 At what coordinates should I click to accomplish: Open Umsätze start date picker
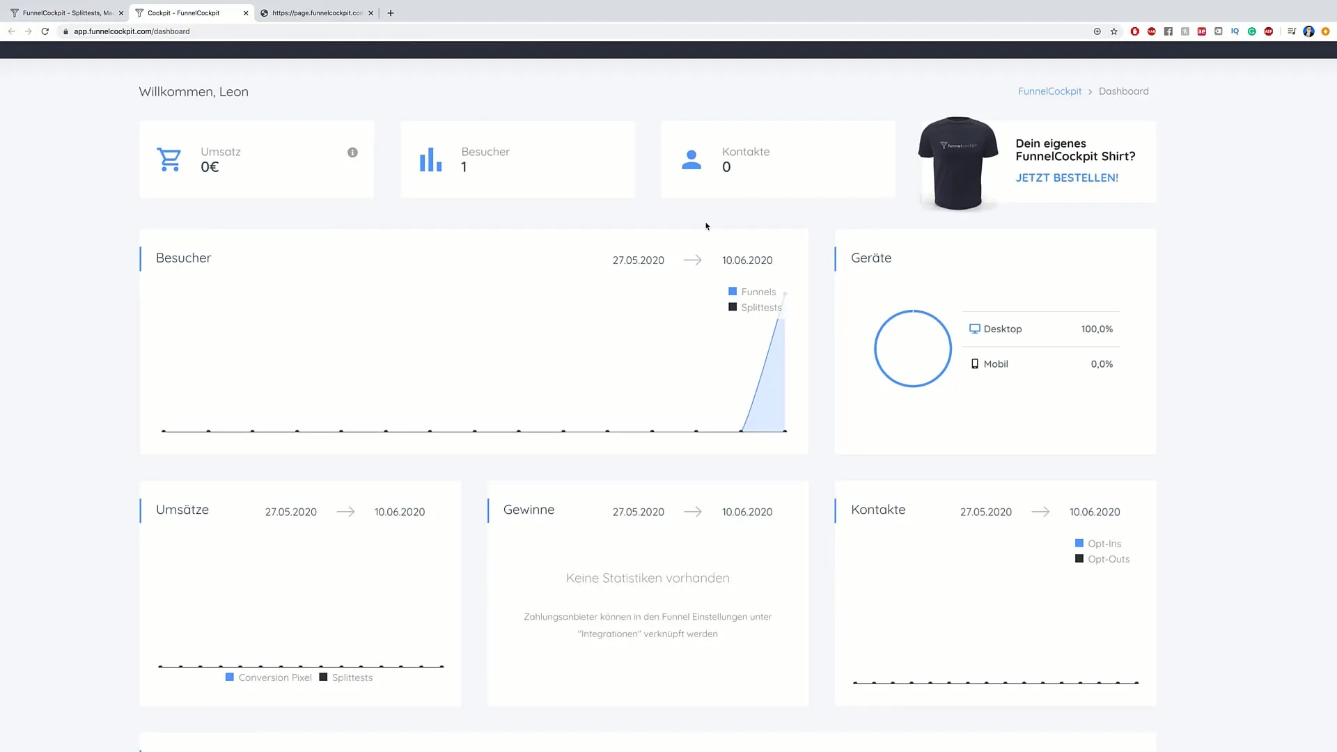291,512
